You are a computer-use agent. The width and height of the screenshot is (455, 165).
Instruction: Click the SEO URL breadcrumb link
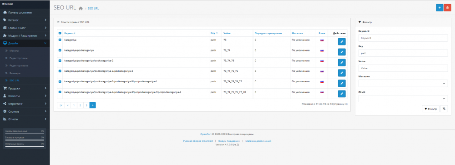tap(93, 9)
